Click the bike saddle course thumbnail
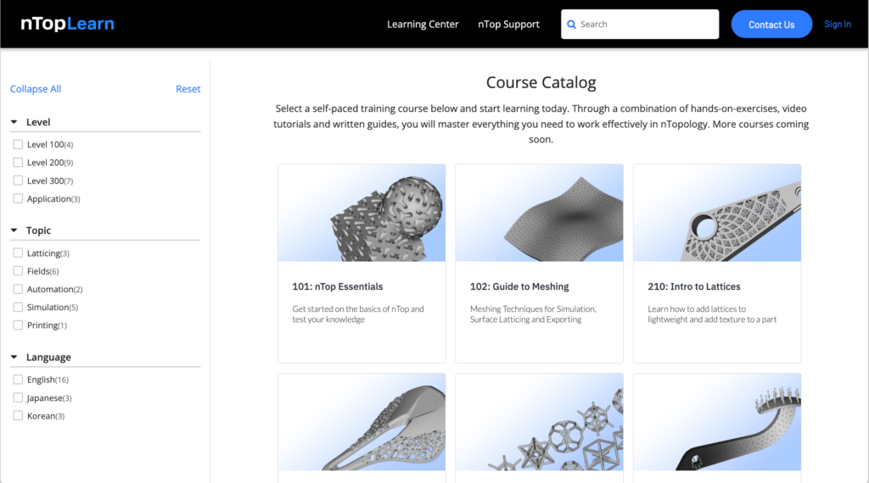869x483 pixels. (x=362, y=422)
